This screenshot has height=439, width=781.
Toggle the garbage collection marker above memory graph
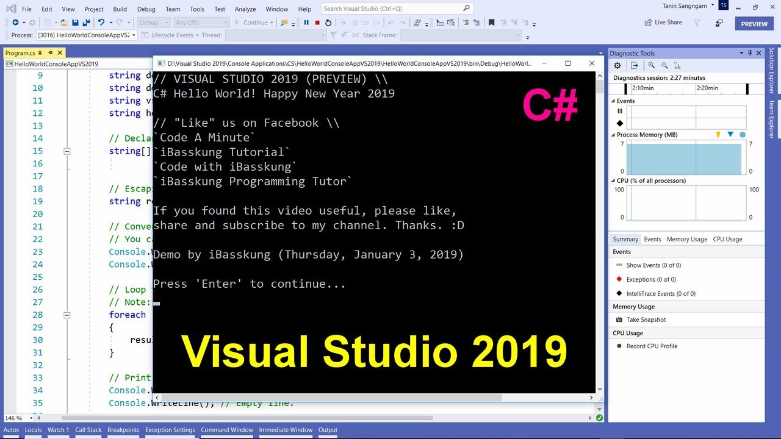tap(718, 134)
